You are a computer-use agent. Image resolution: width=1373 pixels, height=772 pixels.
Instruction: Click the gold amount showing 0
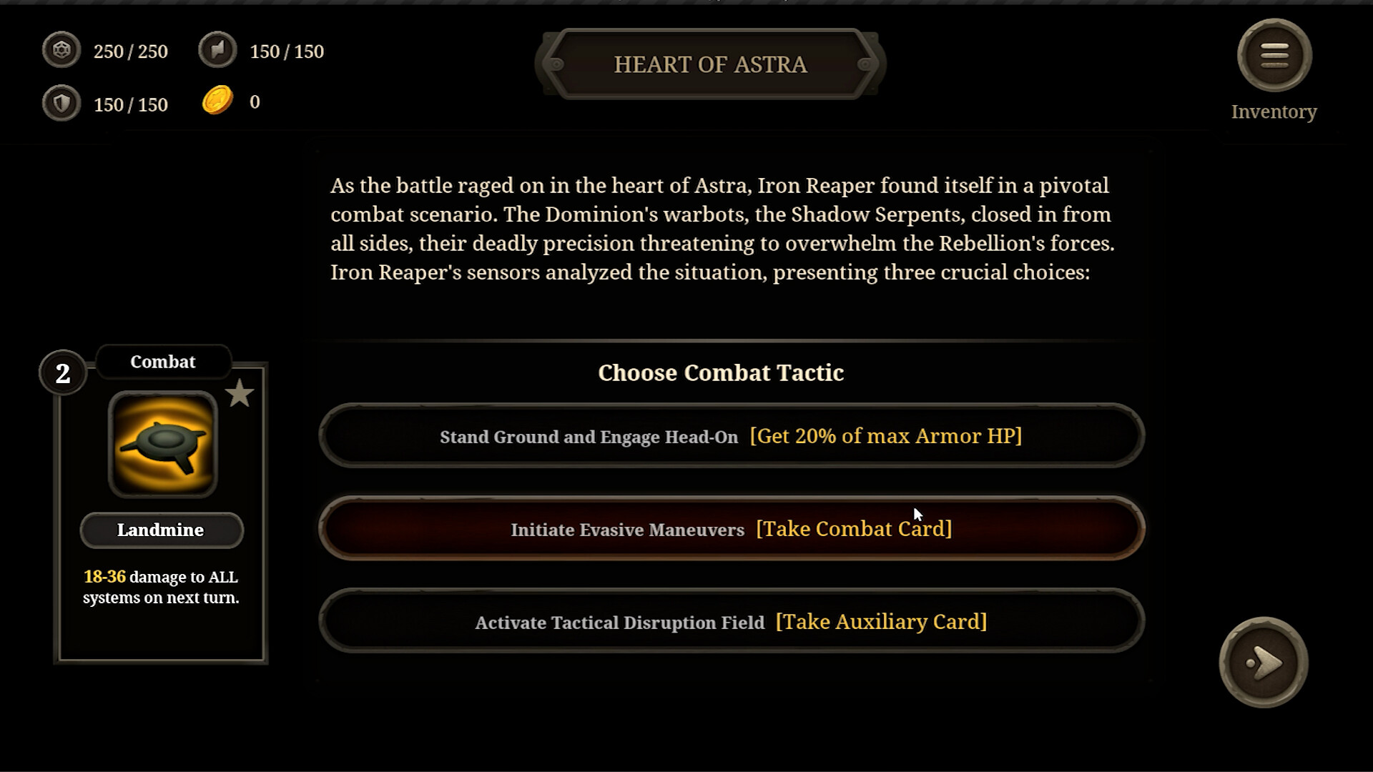[255, 102]
